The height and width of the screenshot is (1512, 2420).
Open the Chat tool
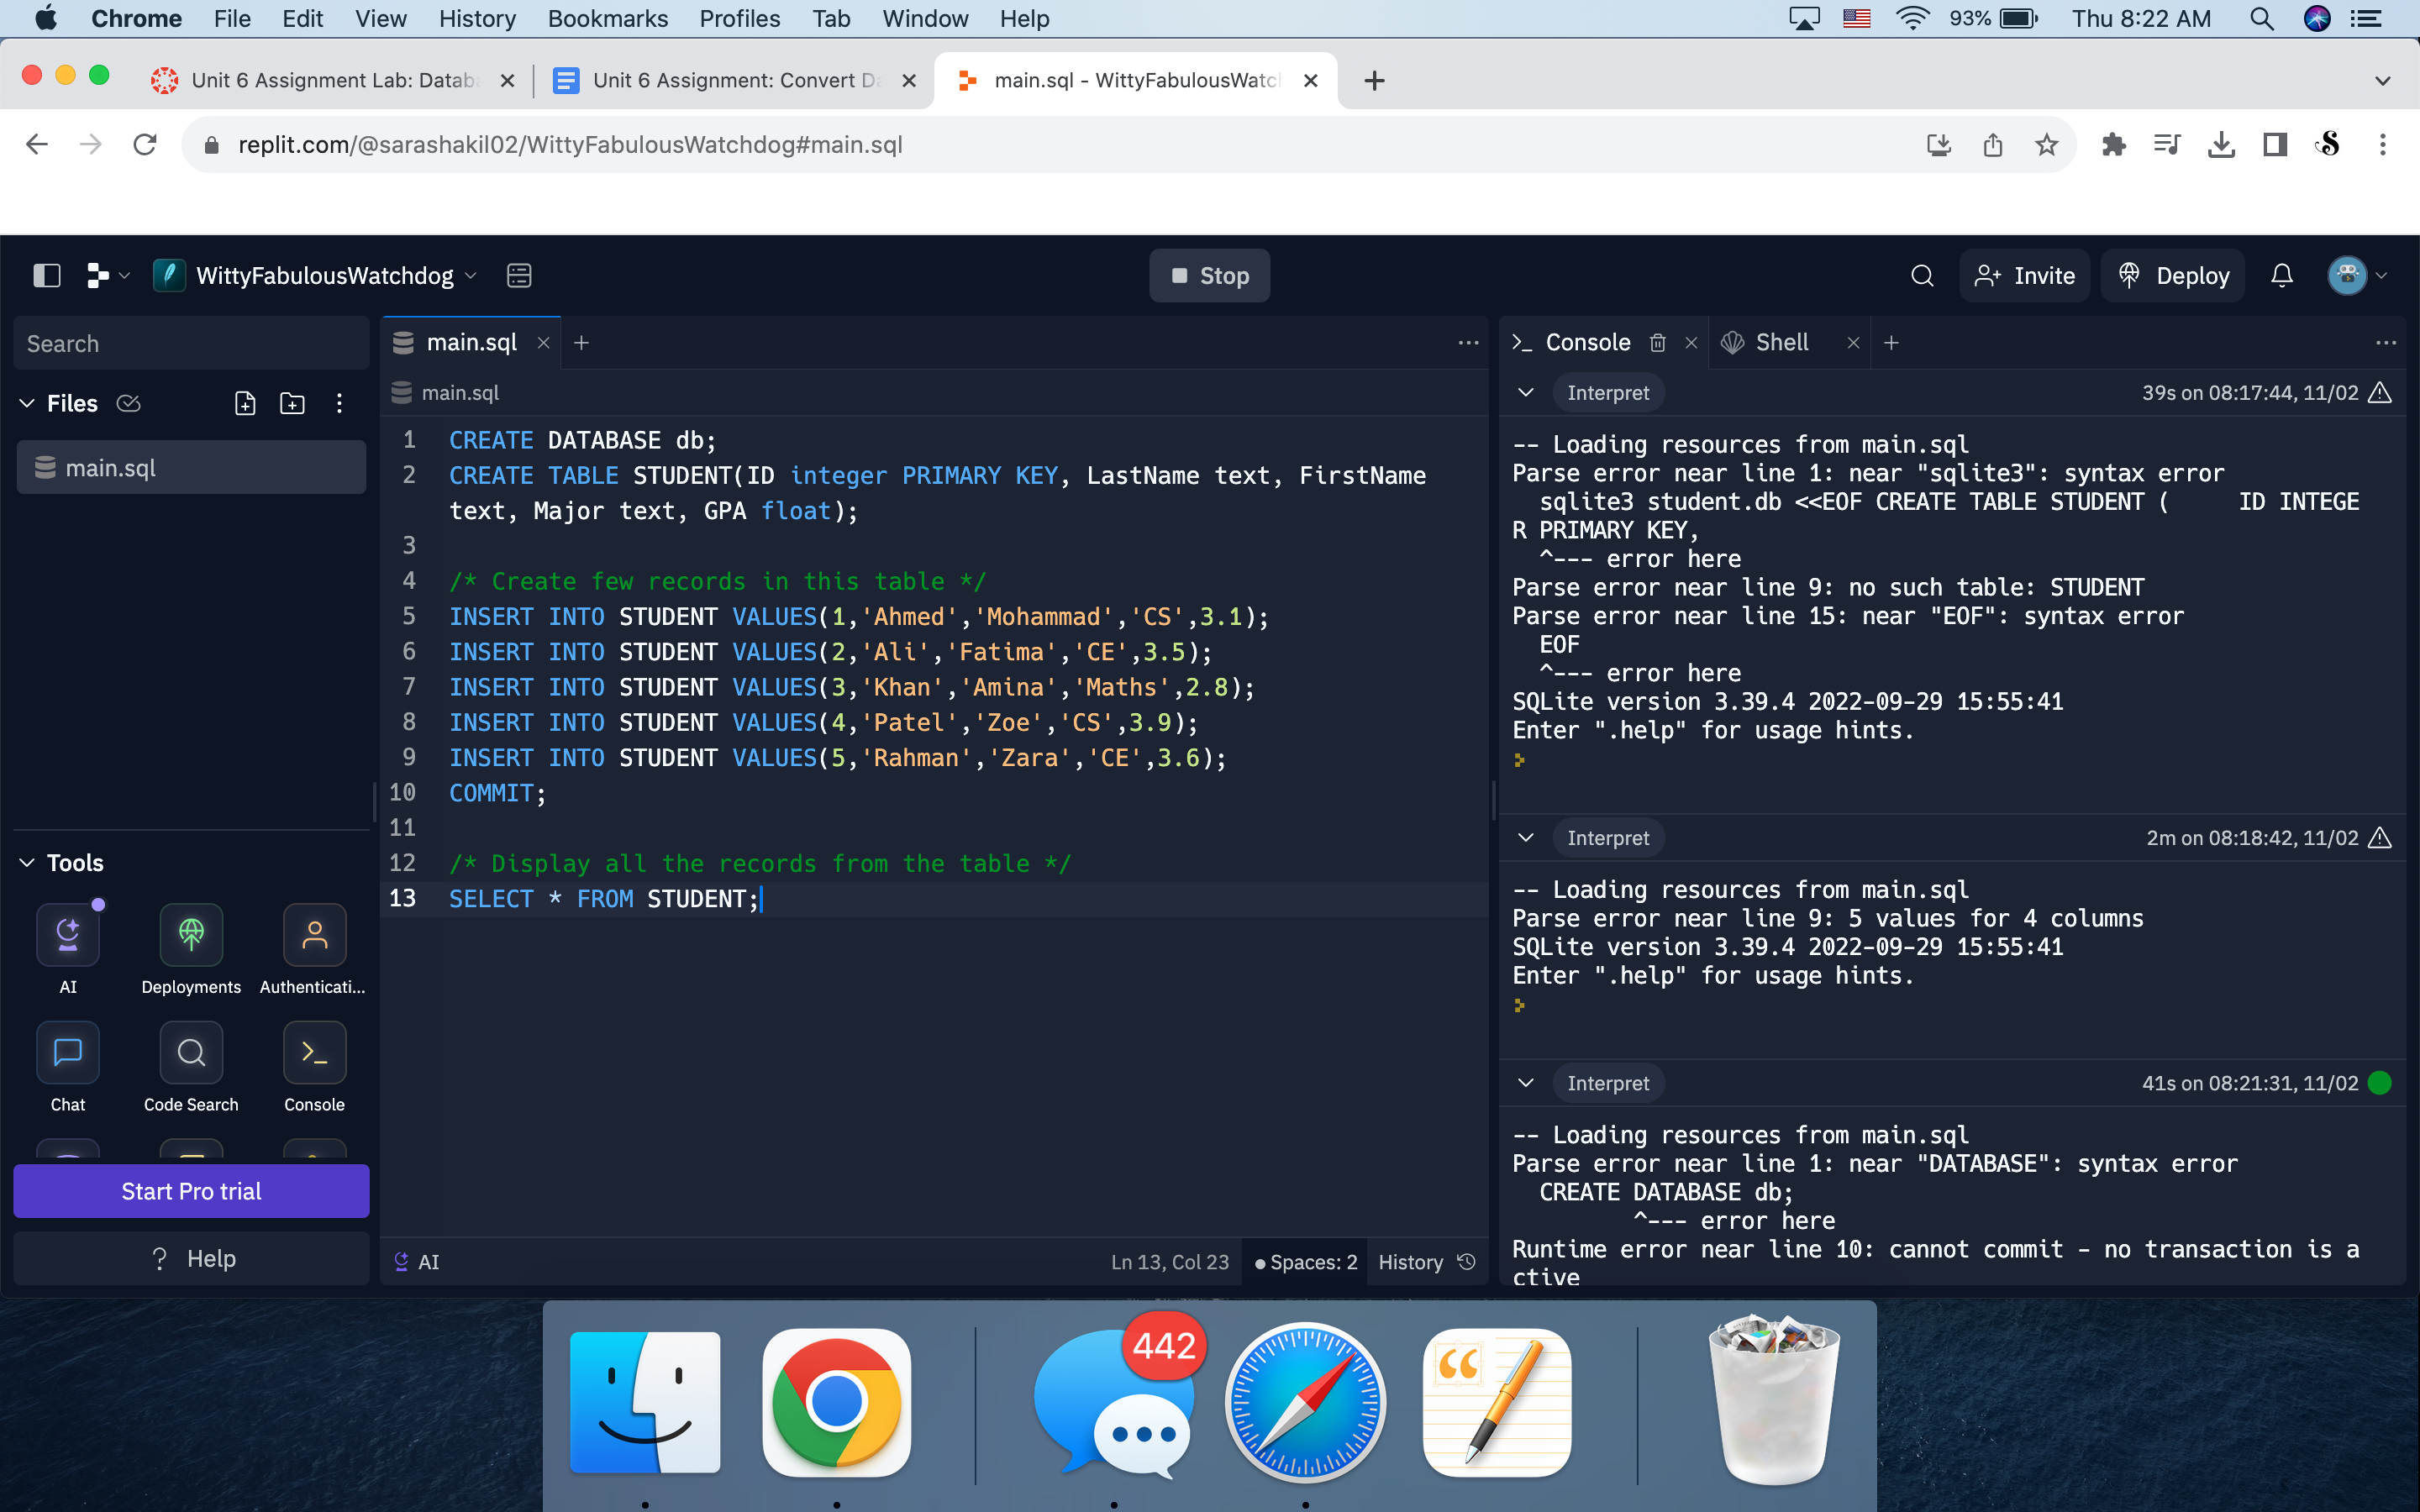click(x=67, y=1052)
